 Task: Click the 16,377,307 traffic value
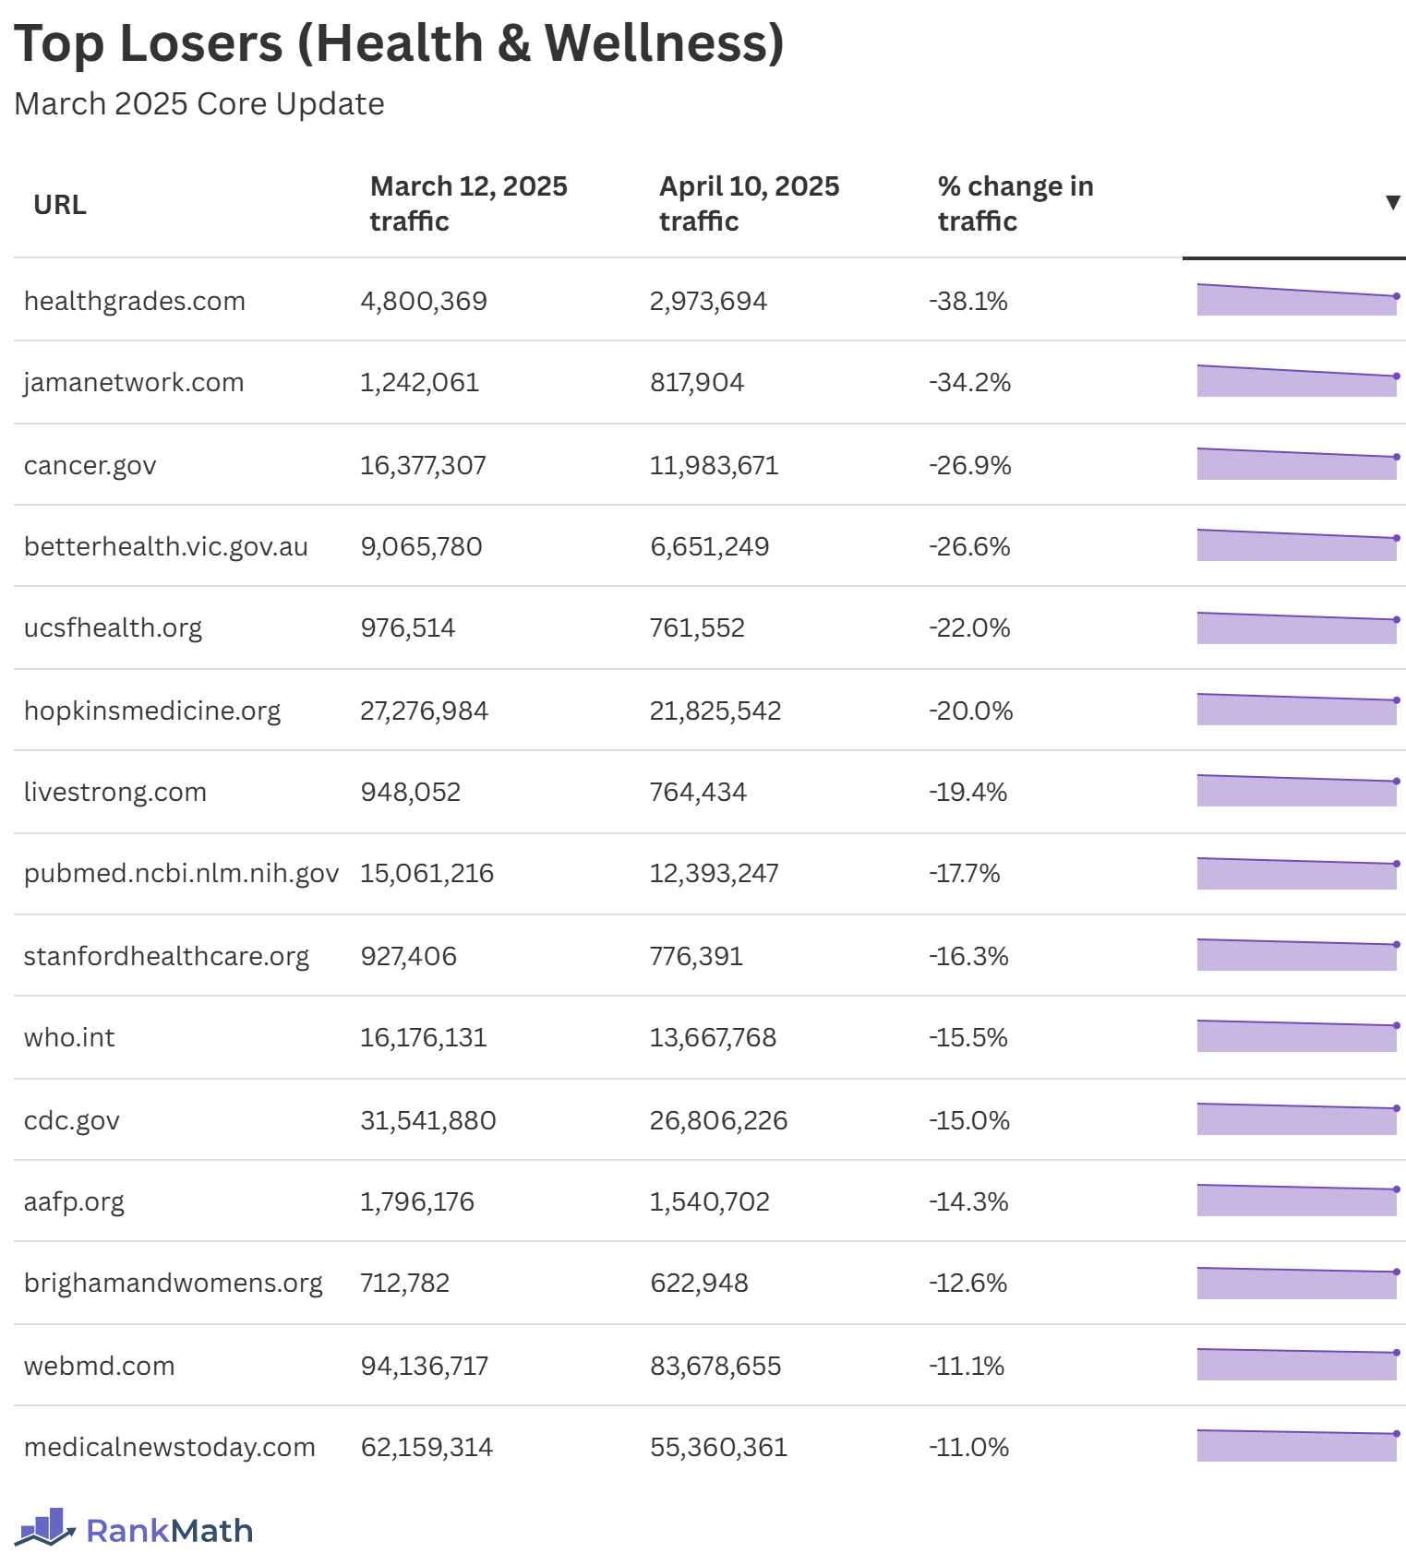coord(423,465)
